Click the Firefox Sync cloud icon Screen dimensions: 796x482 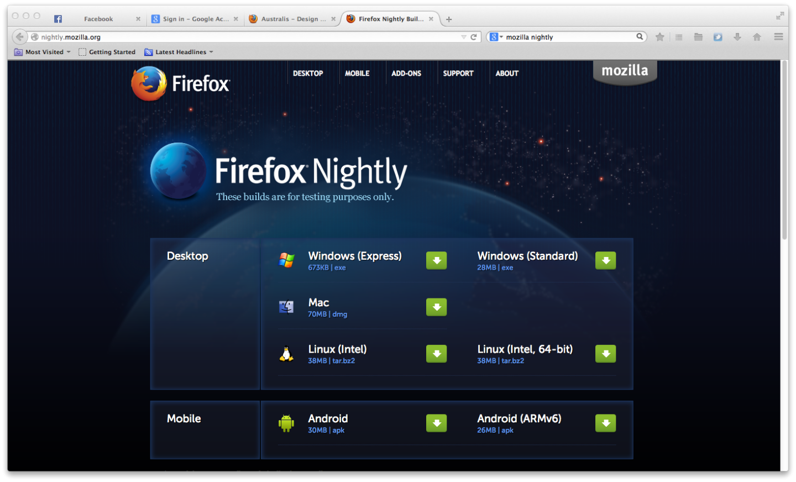[718, 36]
